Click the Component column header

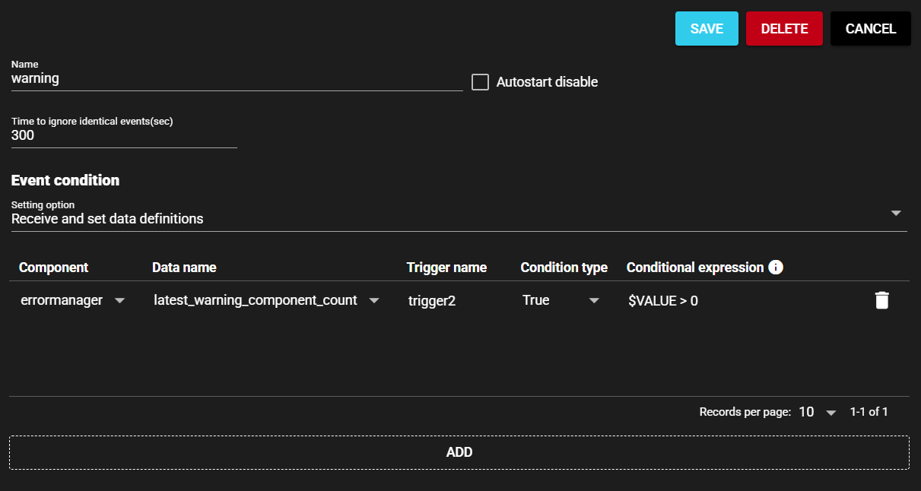coord(54,268)
